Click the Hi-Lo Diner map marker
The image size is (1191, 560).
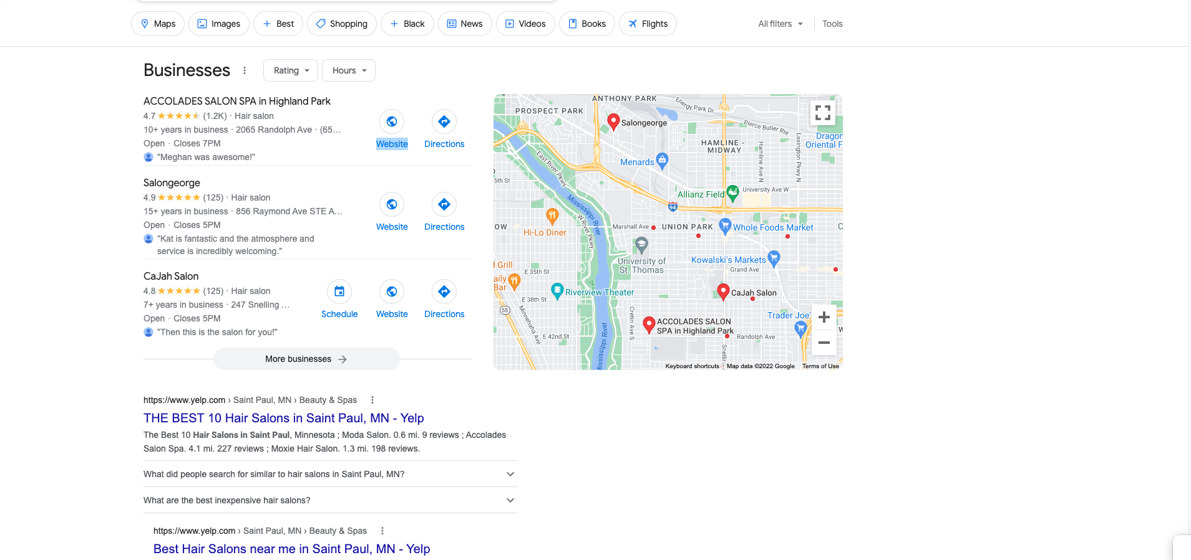552,216
